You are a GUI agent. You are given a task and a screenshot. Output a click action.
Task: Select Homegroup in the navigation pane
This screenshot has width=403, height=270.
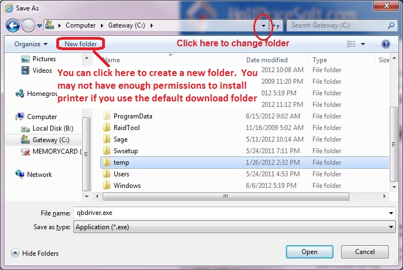[42, 94]
